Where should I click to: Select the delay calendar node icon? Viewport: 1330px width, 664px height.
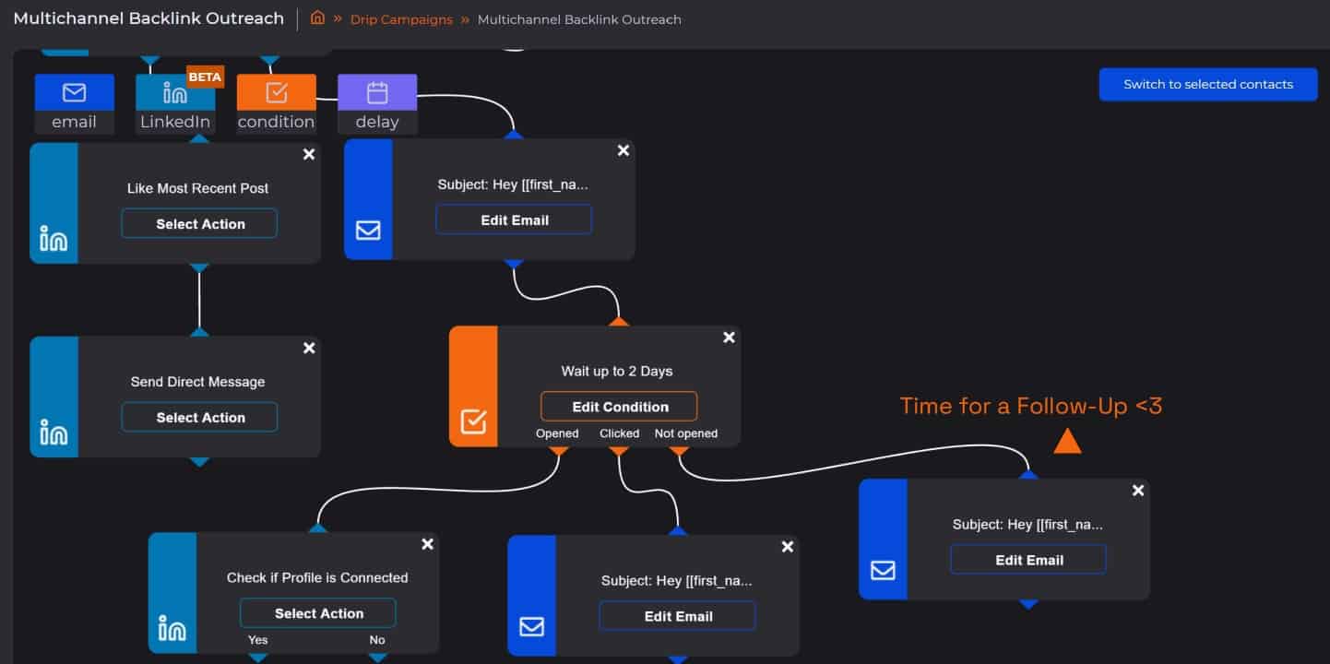pos(377,93)
